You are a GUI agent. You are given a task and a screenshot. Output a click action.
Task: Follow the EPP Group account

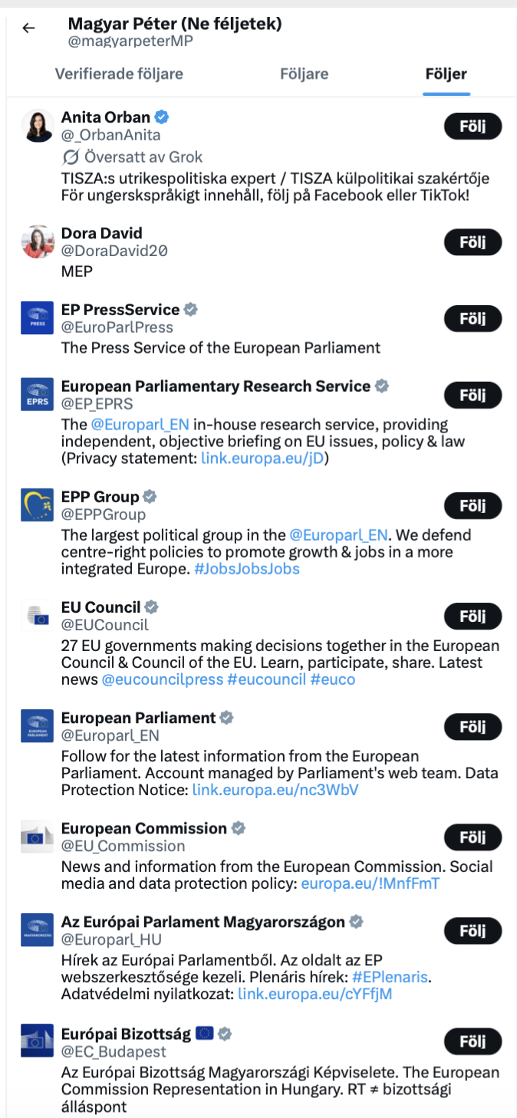tap(473, 506)
